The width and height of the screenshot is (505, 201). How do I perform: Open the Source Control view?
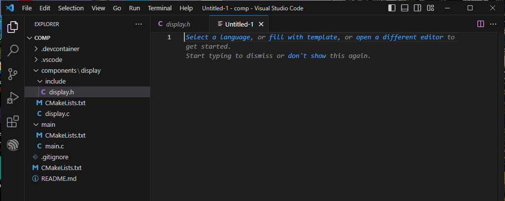13,74
